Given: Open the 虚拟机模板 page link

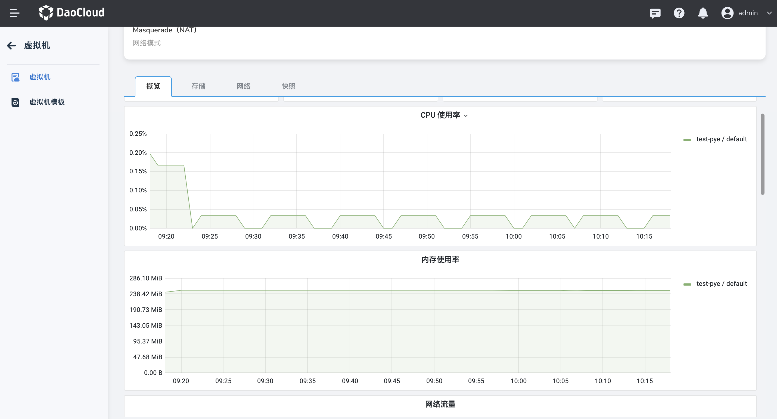Looking at the screenshot, I should click(x=47, y=102).
